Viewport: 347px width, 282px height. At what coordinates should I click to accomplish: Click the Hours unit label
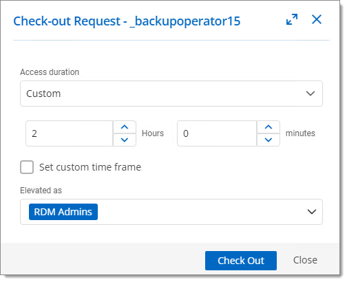click(153, 133)
